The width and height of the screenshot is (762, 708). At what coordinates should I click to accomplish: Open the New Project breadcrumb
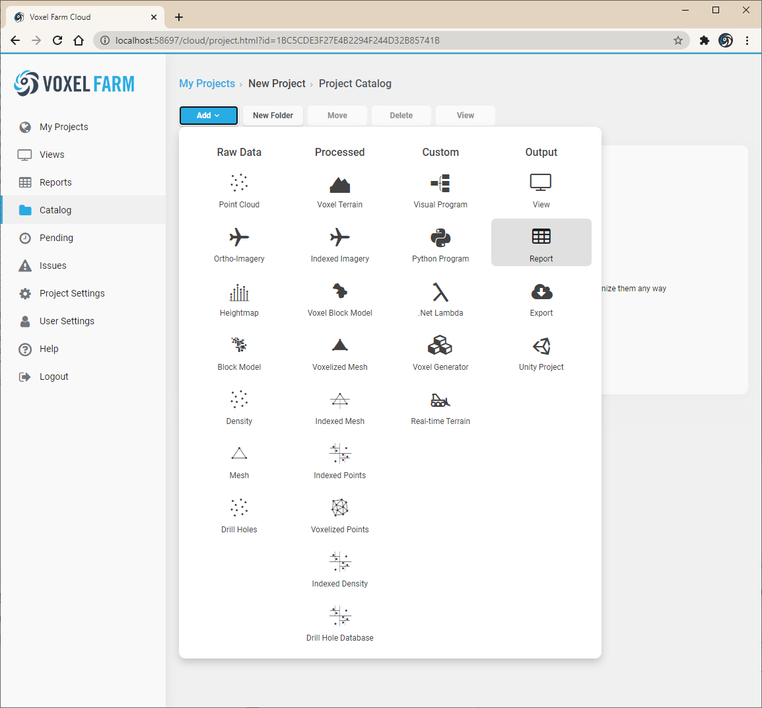277,84
